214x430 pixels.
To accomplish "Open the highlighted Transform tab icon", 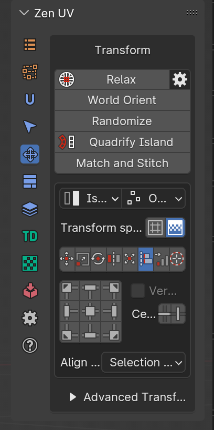I will (30, 154).
